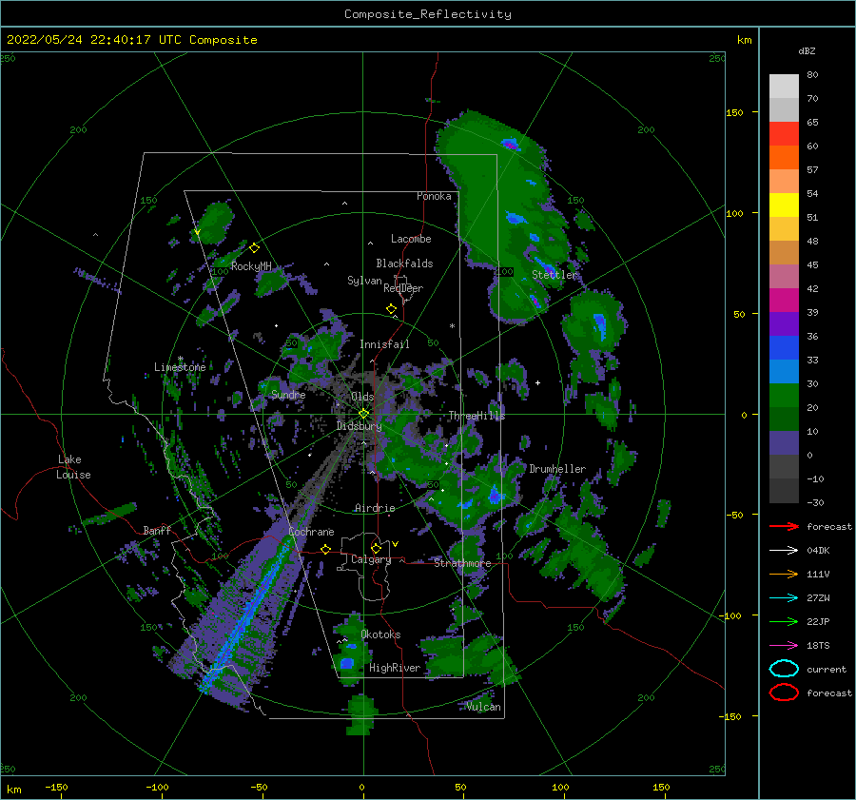Click the blue storm cell near HighRiver
Image resolution: width=856 pixels, height=800 pixels.
click(347, 663)
